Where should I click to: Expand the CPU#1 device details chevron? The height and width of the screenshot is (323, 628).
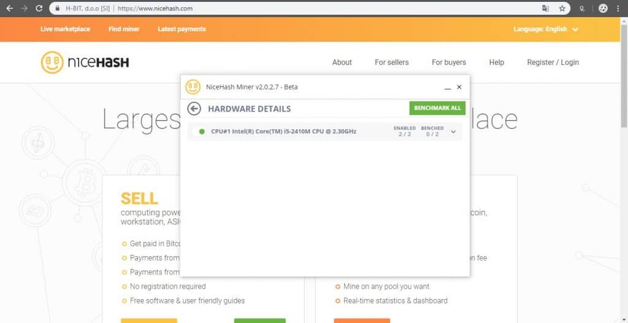[x=453, y=131]
